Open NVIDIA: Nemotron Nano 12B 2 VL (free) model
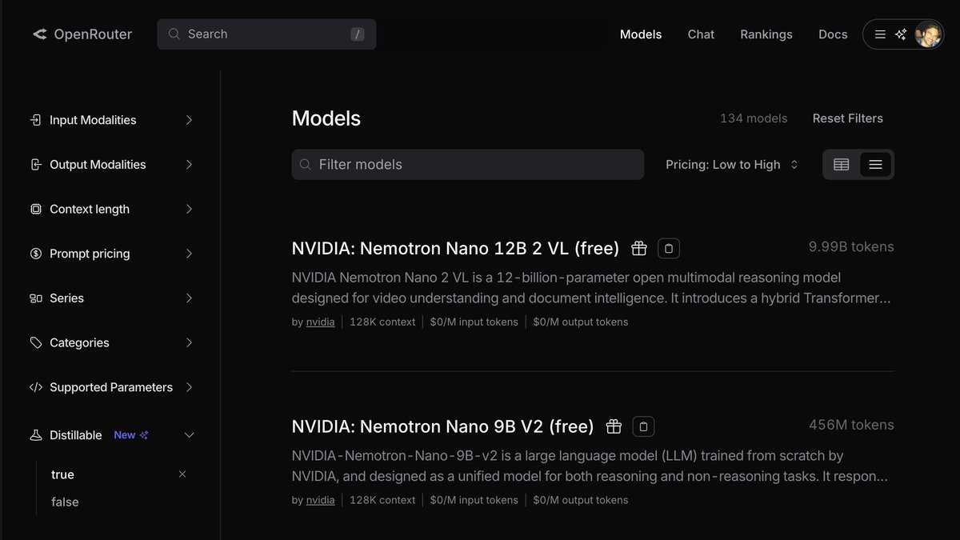The height and width of the screenshot is (540, 960). tap(455, 248)
